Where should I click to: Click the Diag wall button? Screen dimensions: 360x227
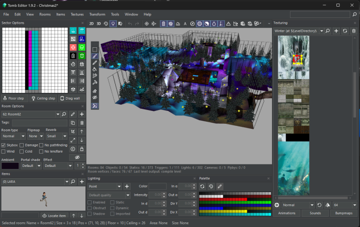(x=72, y=99)
